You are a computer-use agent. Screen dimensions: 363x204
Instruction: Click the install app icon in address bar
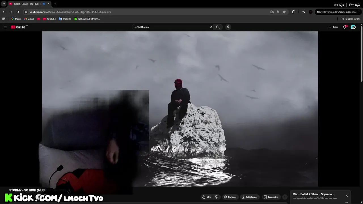pyautogui.click(x=272, y=12)
